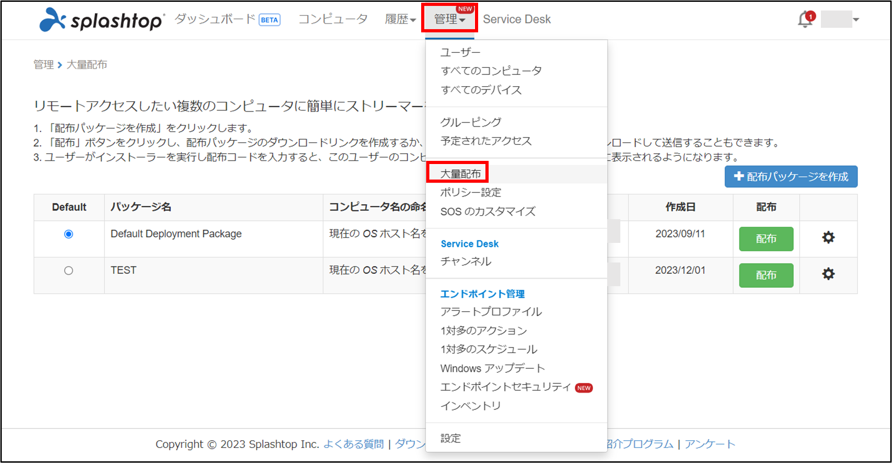Click the 紹介プログラム footer link
892x463 pixels.
tap(640, 444)
